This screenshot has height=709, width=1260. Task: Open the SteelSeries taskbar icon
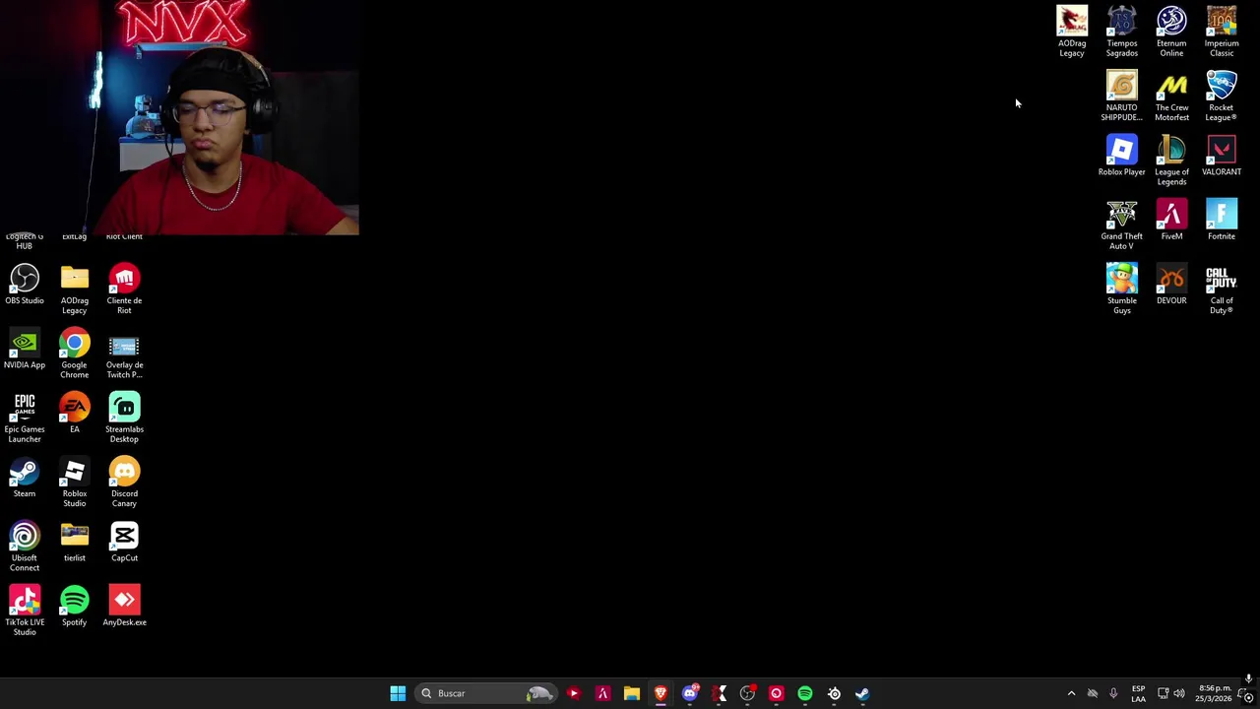[x=834, y=693]
